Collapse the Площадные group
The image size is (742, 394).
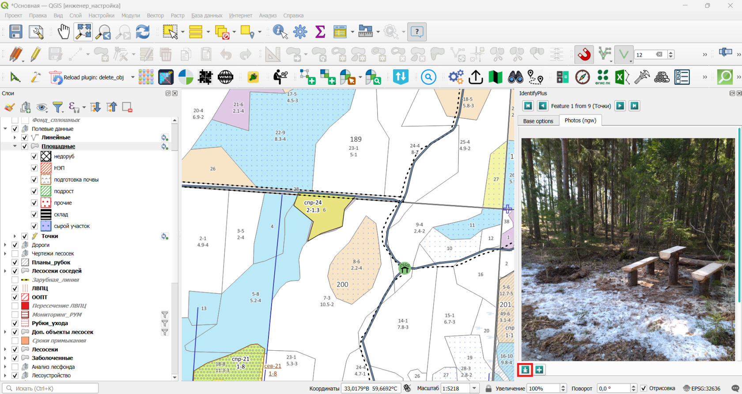(15, 146)
